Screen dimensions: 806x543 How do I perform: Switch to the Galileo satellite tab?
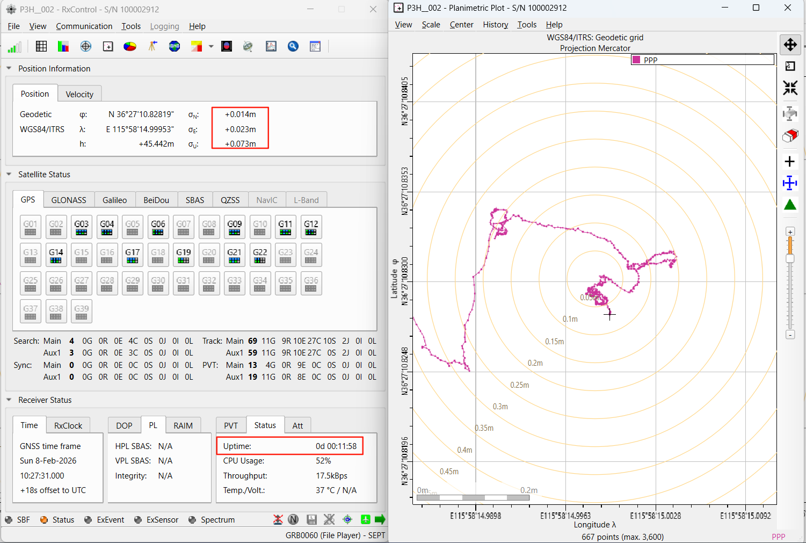click(x=115, y=200)
